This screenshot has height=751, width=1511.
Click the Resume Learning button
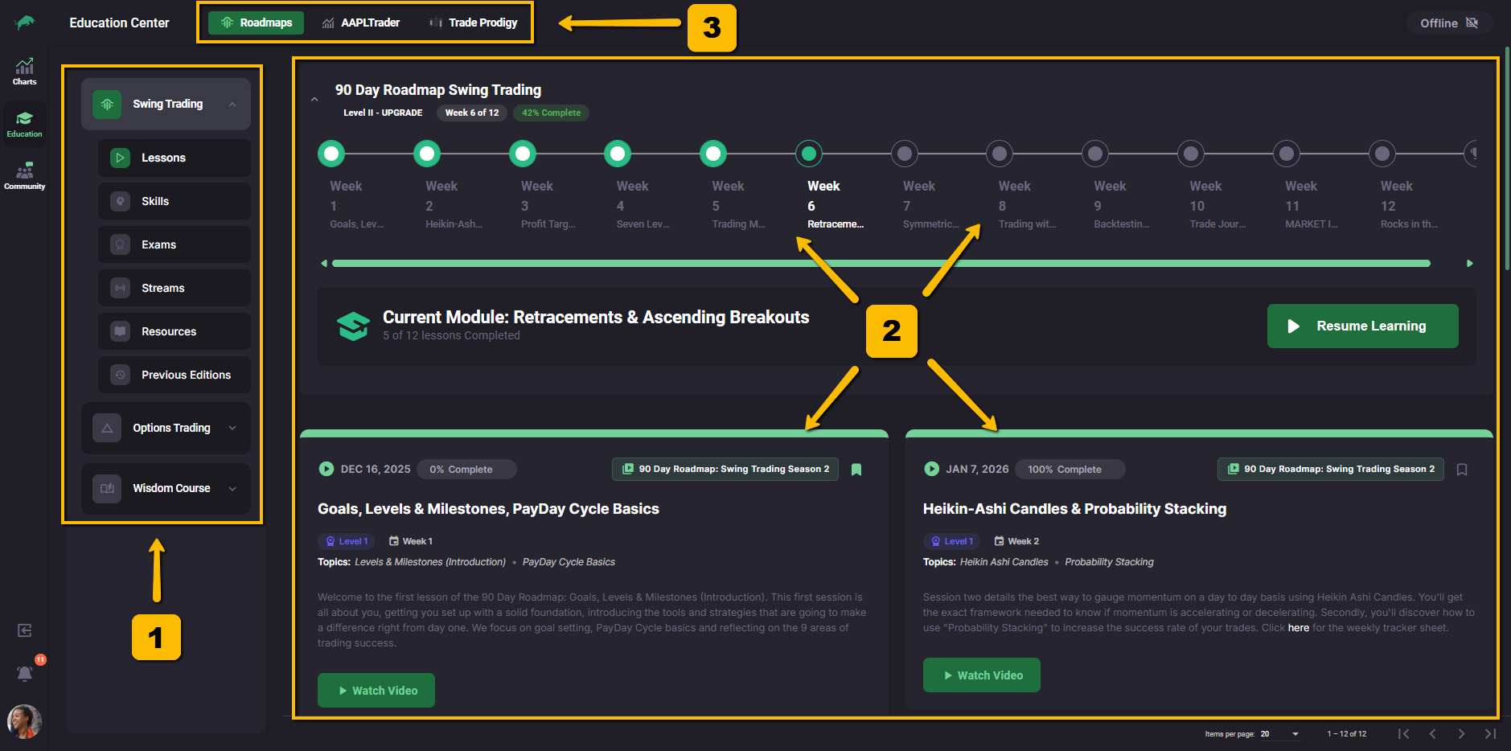(x=1362, y=326)
